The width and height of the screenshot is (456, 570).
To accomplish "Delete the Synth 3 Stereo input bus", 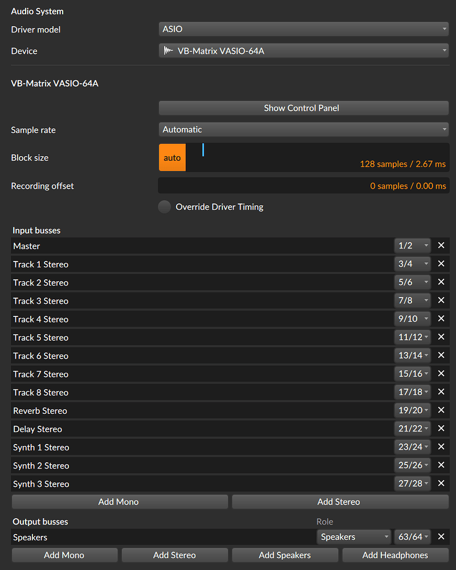I will point(441,483).
